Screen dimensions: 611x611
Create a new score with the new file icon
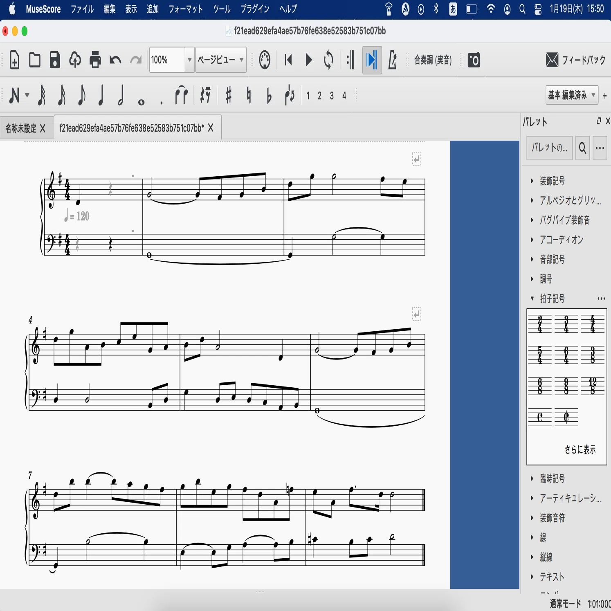[14, 60]
